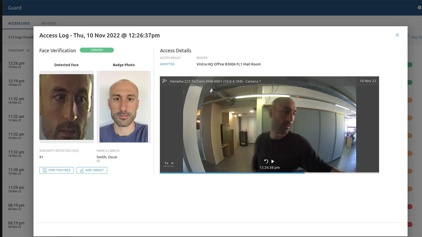Select the Access Logs tab
The image size is (422, 237).
[19, 23]
